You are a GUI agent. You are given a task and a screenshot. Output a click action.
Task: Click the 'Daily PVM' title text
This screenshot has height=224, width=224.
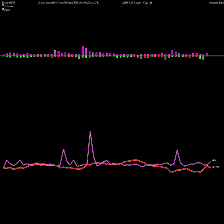[x=9, y=3]
